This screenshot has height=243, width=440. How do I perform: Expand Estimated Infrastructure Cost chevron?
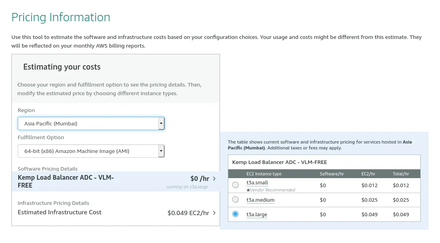tap(214, 213)
